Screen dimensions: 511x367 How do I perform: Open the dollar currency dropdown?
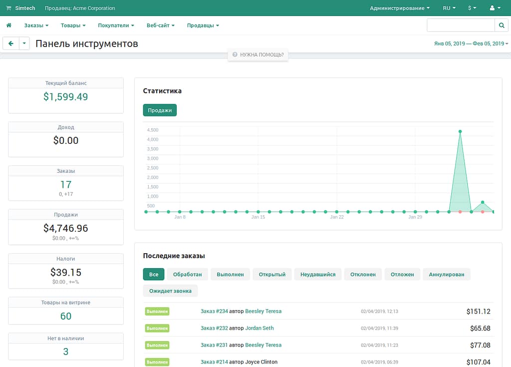click(x=472, y=8)
